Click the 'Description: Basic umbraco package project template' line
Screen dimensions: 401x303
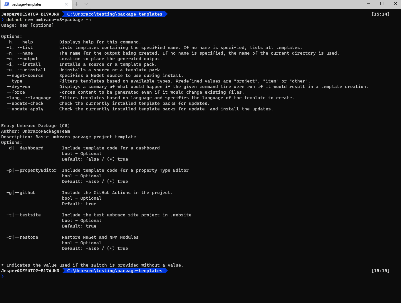coord(68,137)
